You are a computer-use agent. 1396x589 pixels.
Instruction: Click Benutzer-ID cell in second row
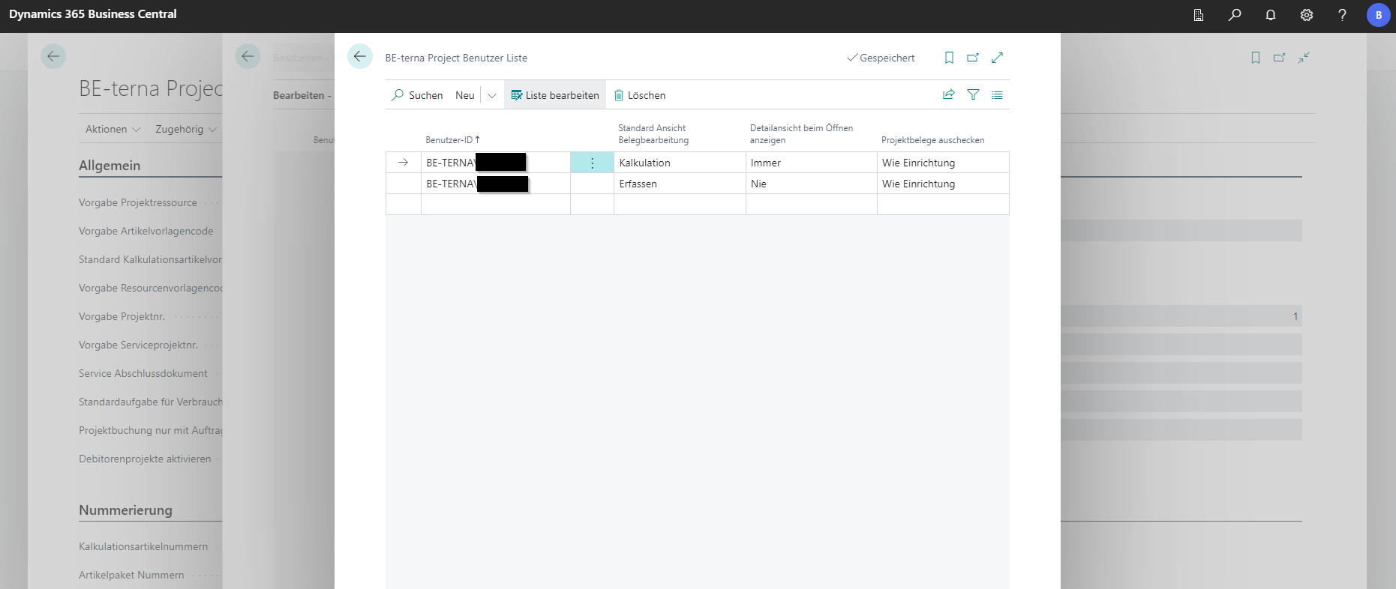pos(496,184)
